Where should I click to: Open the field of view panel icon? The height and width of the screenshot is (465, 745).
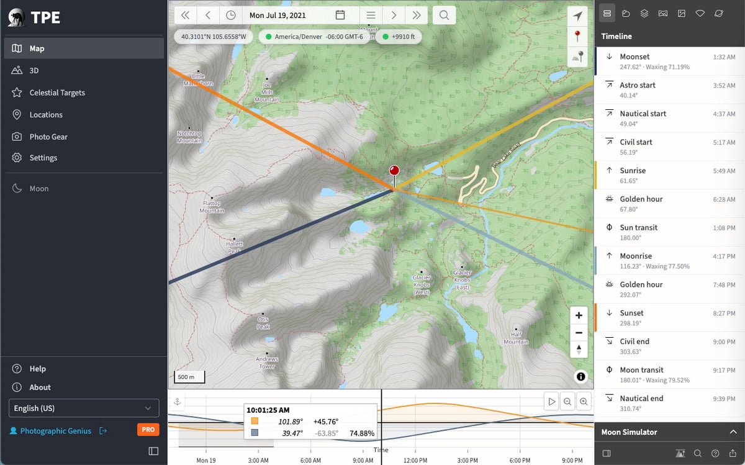(700, 12)
